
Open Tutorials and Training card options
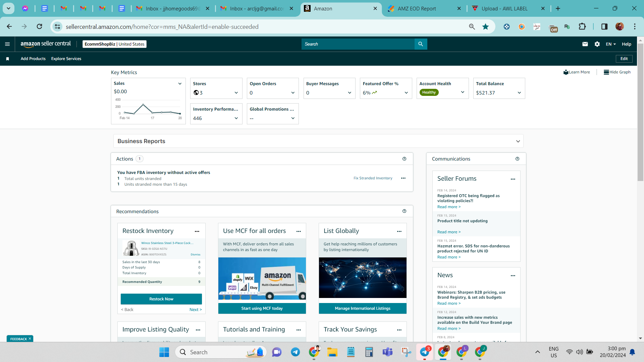299,330
